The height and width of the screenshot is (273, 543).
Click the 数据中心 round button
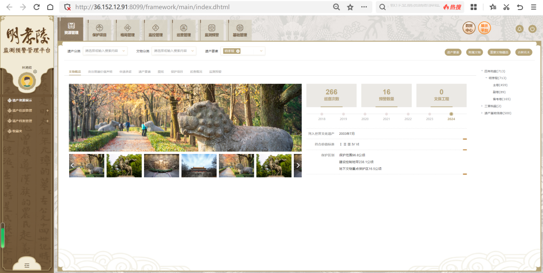click(x=469, y=28)
